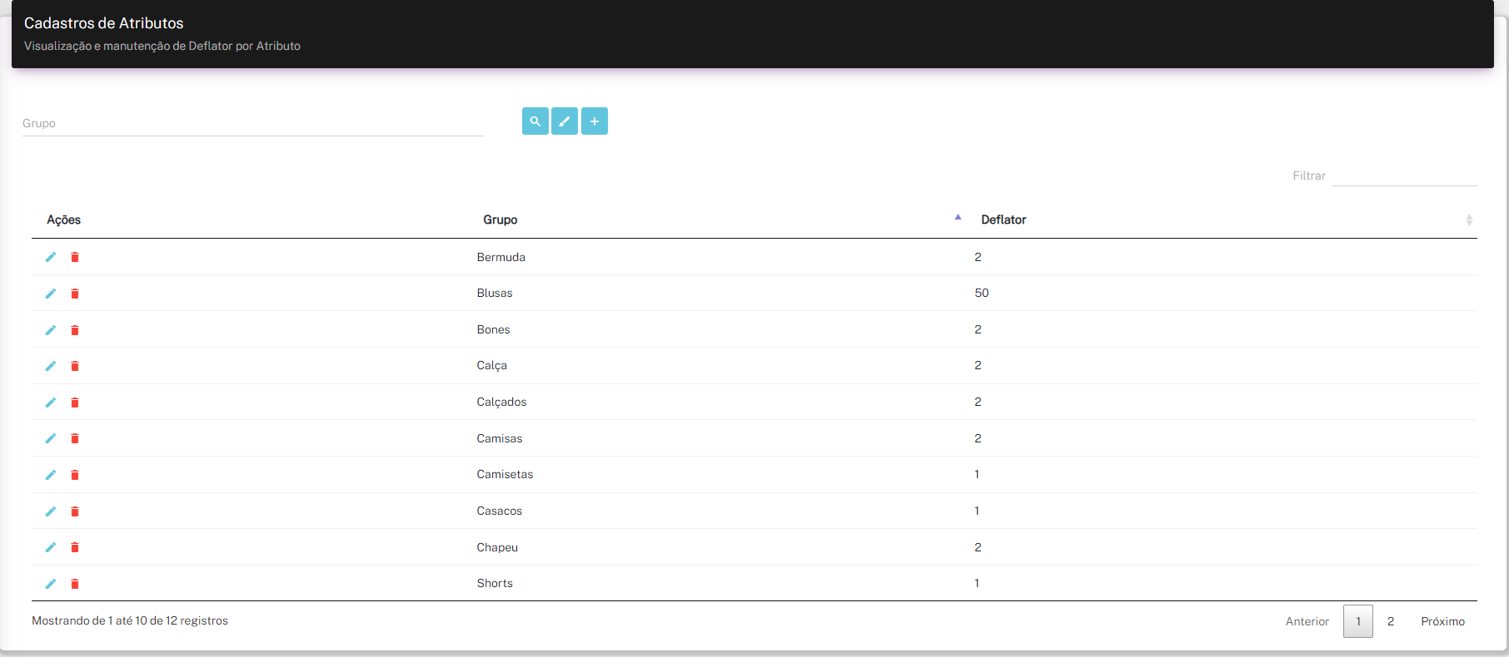The width and height of the screenshot is (1509, 657).
Task: Focus the Grupo input field
Action: 252,123
